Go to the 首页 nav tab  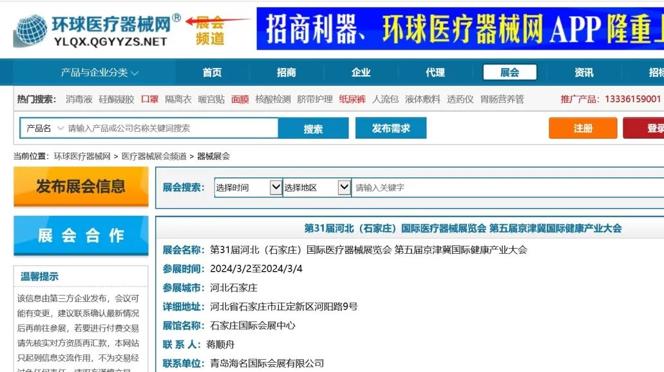(212, 73)
